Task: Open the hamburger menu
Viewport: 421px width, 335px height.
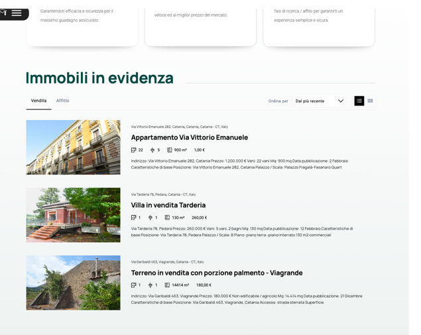Action: pos(17,13)
